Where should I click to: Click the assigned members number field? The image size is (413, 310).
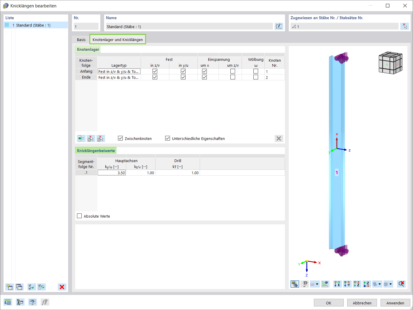(344, 27)
